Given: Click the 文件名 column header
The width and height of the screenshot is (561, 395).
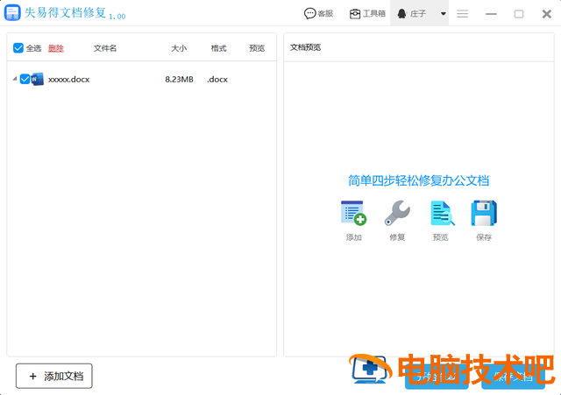Looking at the screenshot, I should [105, 48].
